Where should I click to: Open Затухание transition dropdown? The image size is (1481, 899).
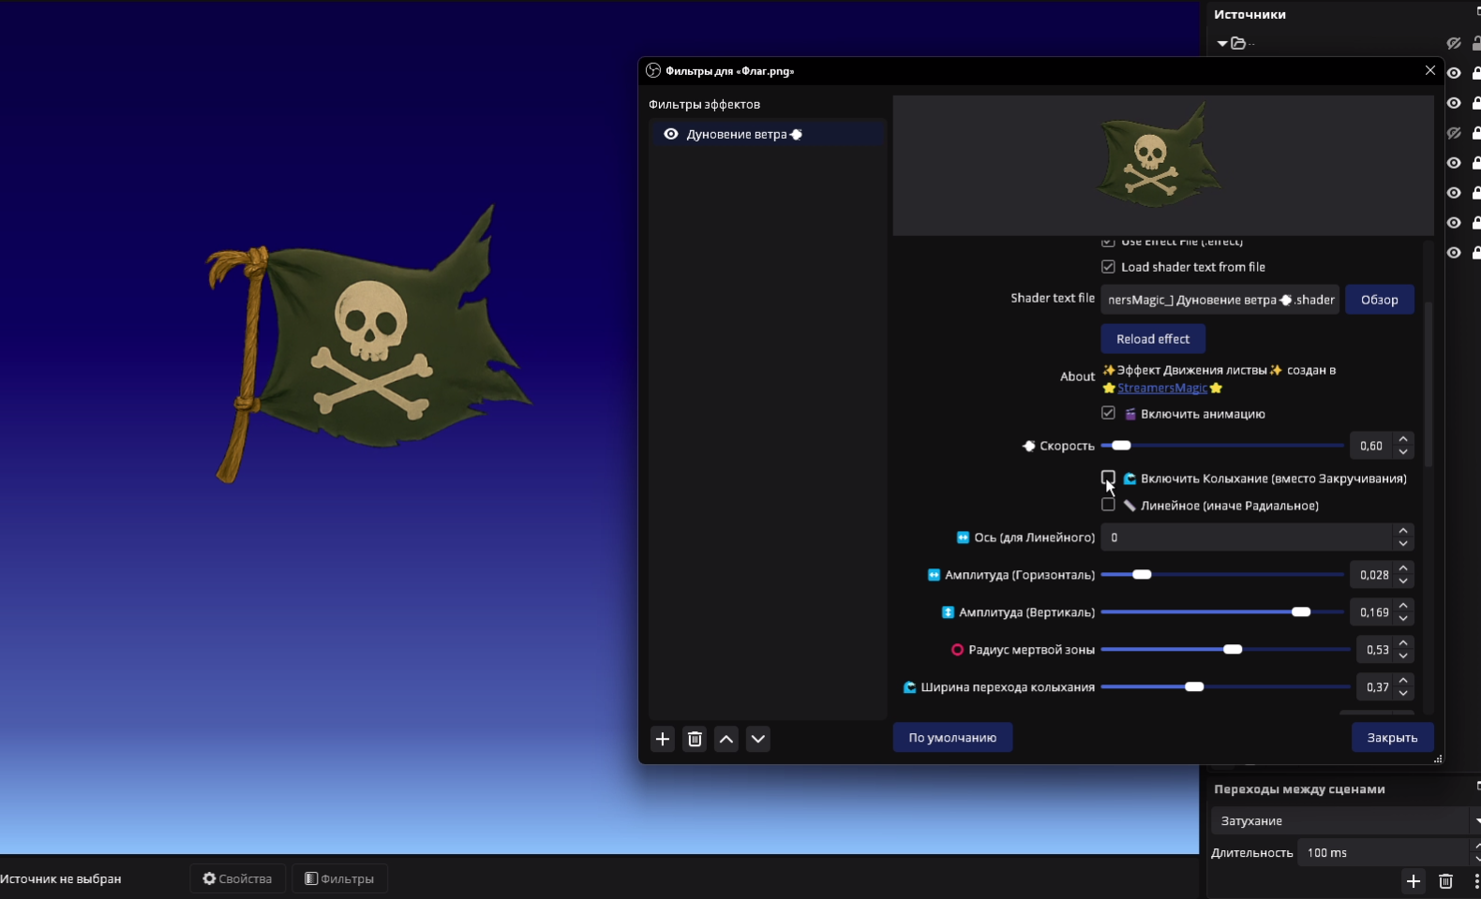(x=1342, y=820)
